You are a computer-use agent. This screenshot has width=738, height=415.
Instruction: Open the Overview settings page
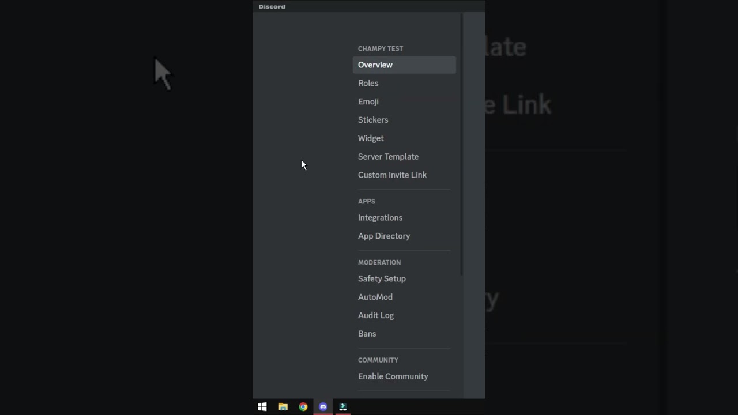(x=404, y=65)
